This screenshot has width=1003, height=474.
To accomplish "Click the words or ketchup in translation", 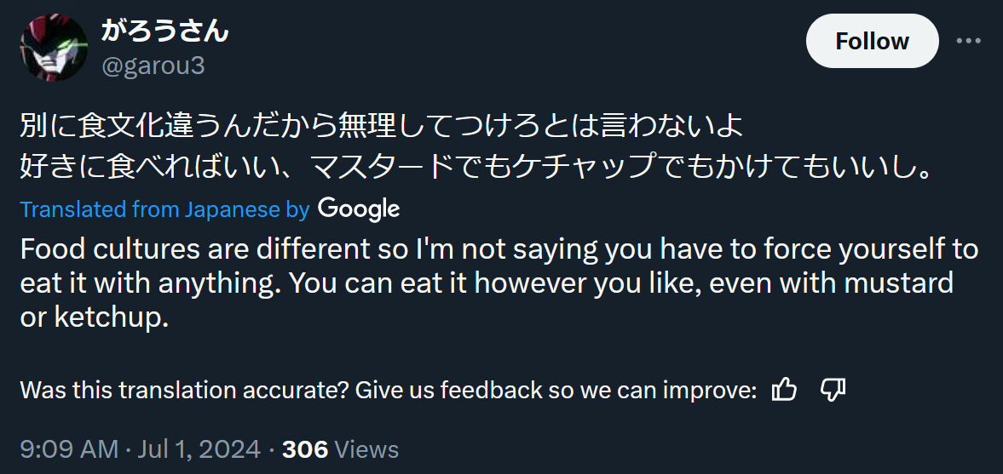I will 89,317.
